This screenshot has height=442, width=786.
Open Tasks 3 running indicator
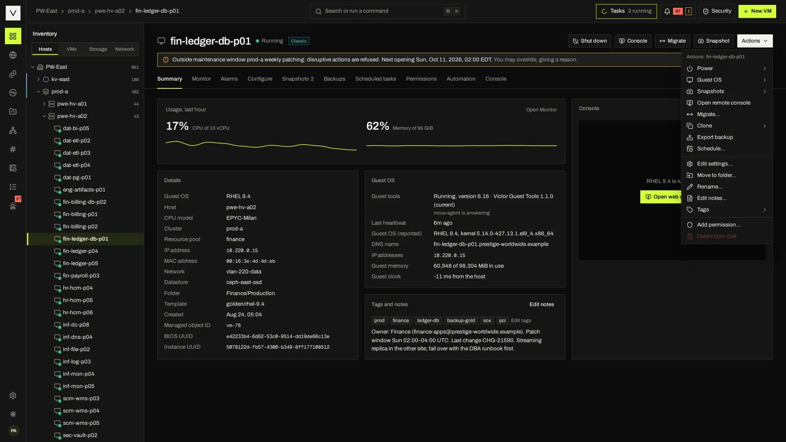(x=626, y=11)
